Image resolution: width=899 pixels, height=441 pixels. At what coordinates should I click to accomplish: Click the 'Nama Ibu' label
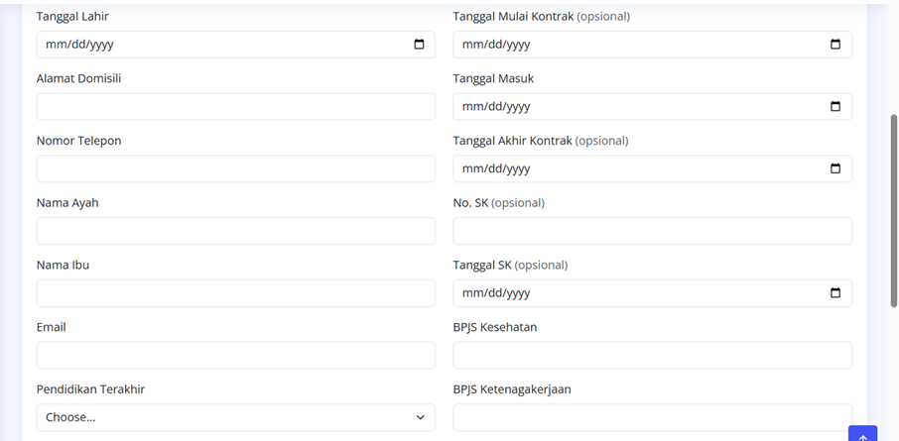(x=63, y=266)
